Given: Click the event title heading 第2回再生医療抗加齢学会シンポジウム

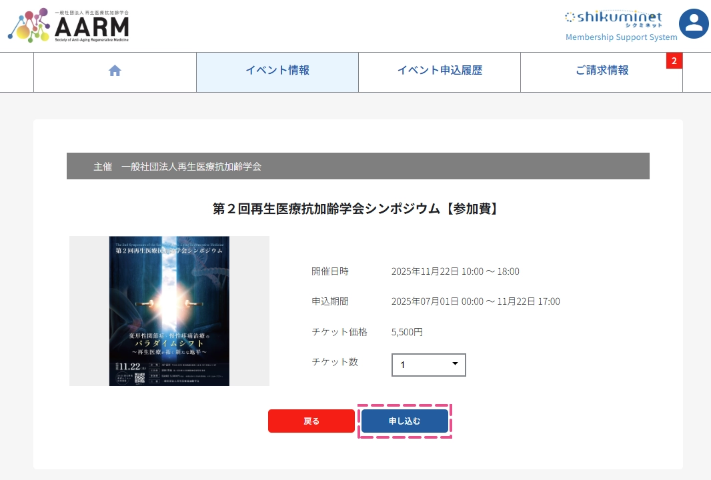Looking at the screenshot, I should click(356, 209).
